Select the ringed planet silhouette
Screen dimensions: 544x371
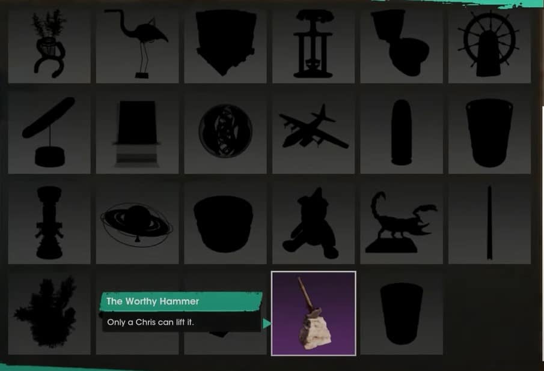[138, 223]
